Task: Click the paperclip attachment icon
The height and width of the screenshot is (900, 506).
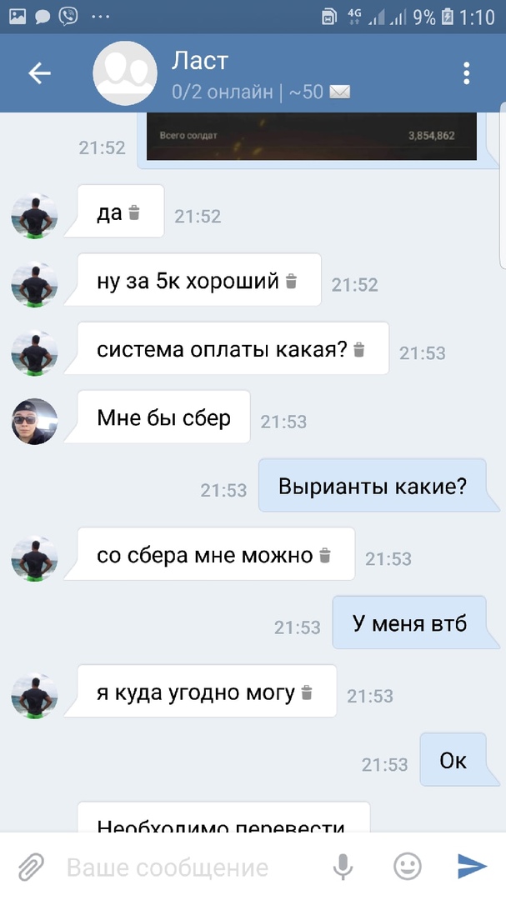Action: pos(31,866)
